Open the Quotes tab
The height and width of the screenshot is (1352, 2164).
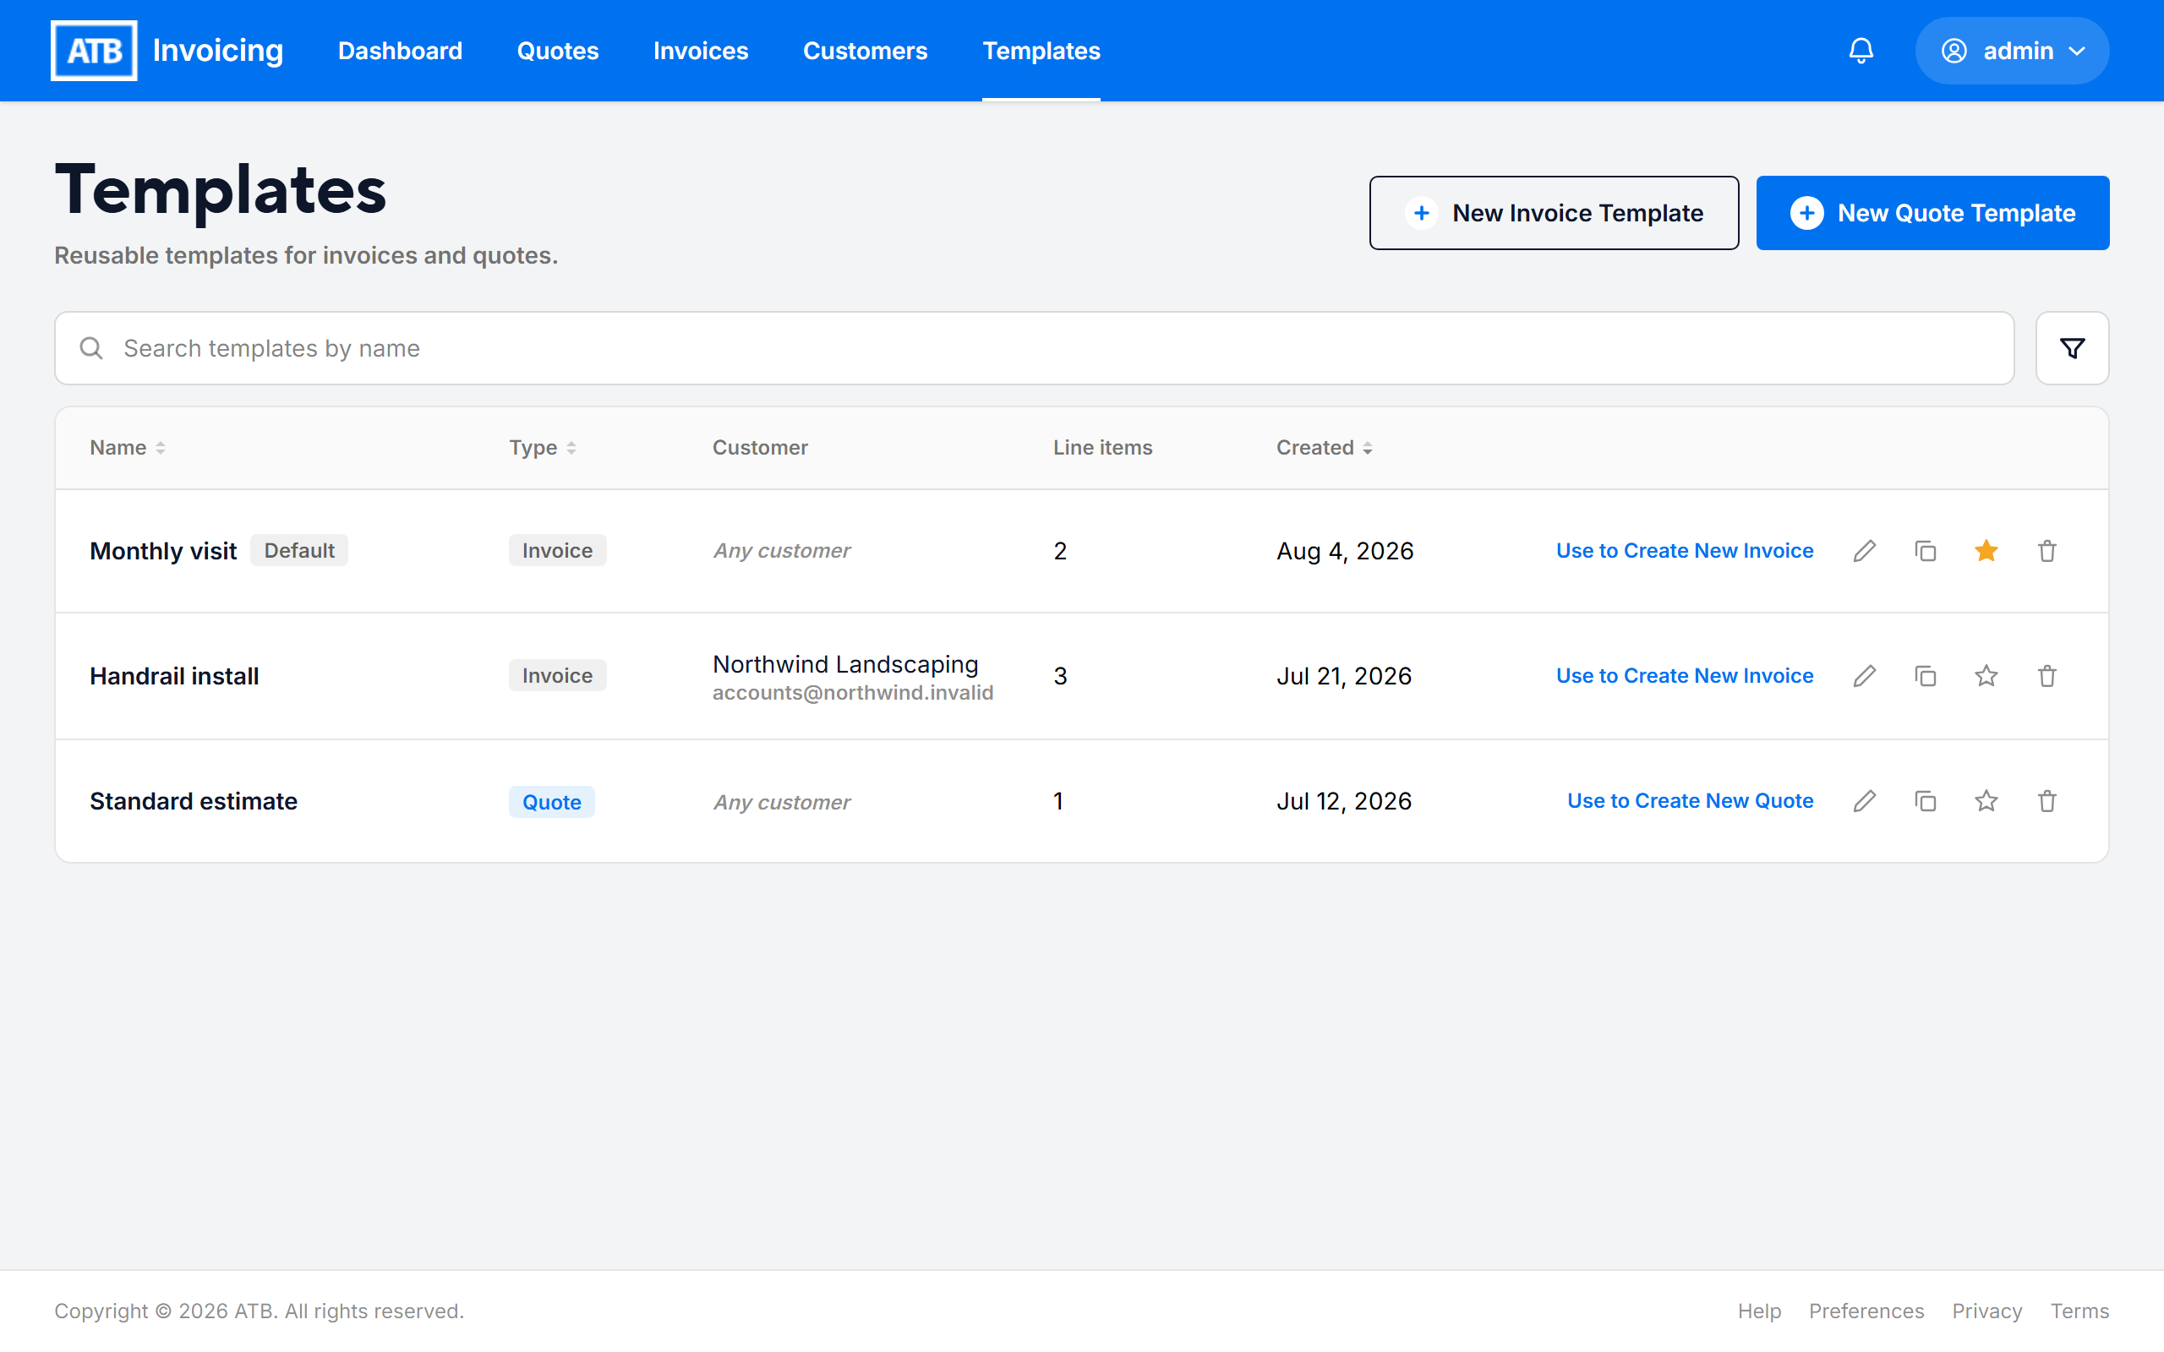(558, 51)
